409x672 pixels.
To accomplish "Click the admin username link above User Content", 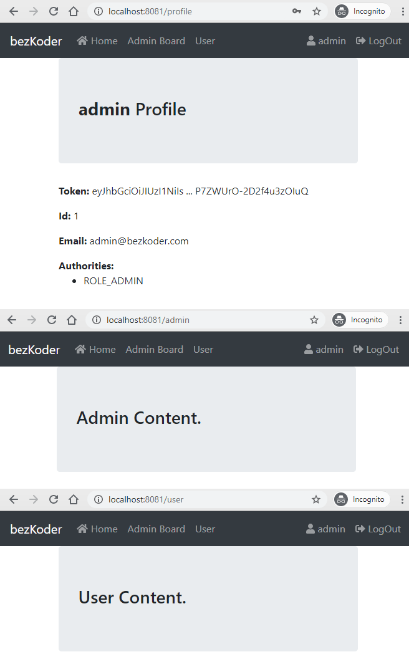I will tap(325, 529).
